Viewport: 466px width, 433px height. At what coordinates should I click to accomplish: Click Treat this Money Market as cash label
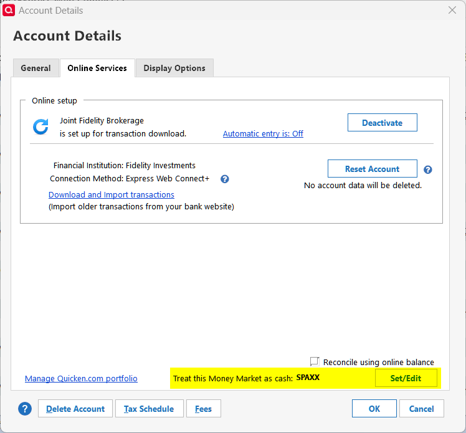tap(233, 378)
